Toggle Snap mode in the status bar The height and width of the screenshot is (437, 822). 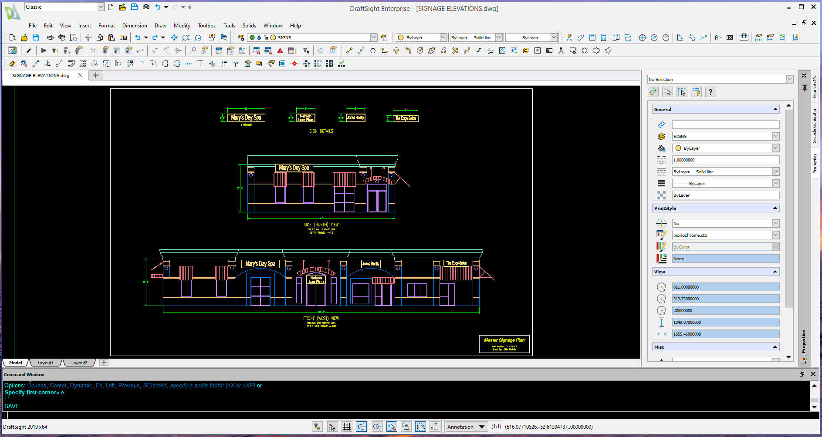point(332,427)
